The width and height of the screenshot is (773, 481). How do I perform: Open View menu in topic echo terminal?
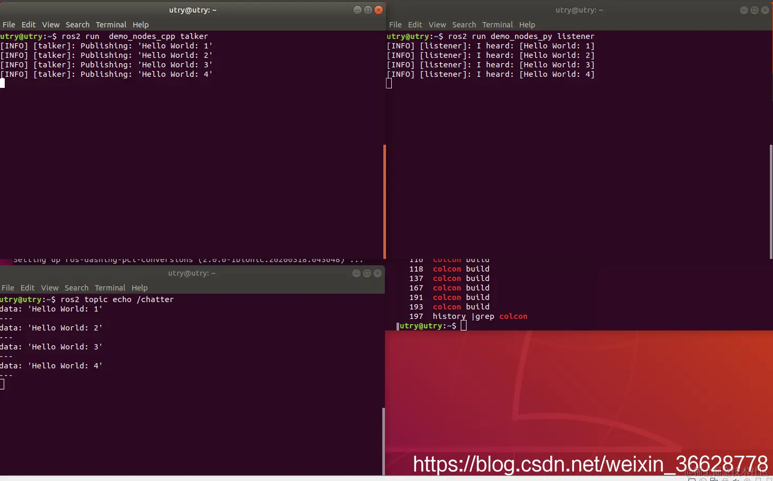[49, 288]
